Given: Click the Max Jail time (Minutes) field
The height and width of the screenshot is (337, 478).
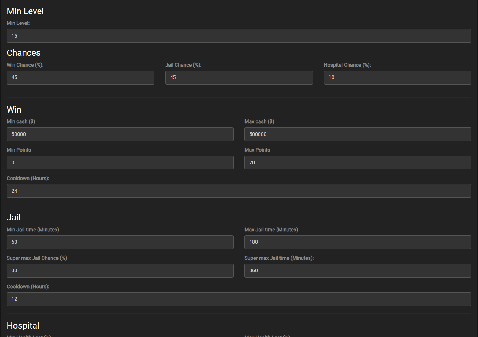Looking at the screenshot, I should (x=357, y=242).
